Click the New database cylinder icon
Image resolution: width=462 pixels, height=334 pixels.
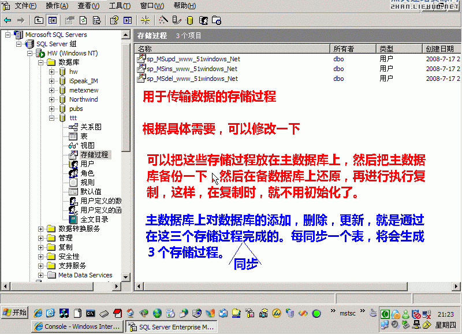(x=190, y=20)
